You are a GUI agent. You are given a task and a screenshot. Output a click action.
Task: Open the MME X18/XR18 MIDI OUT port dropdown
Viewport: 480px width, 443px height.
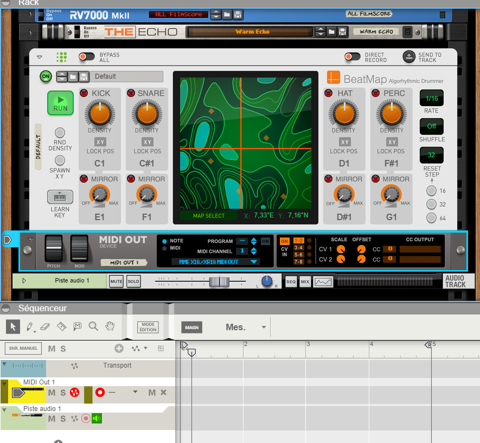[x=215, y=262]
